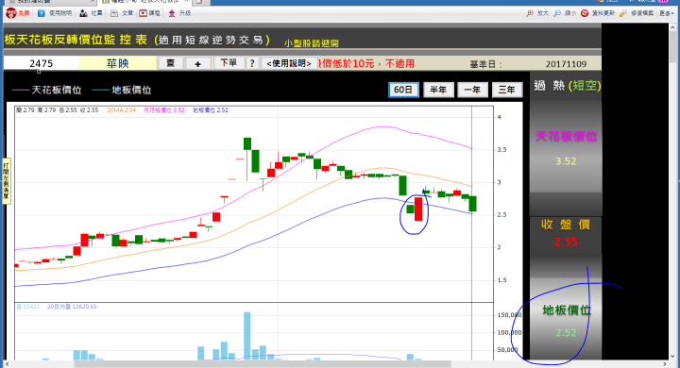This screenshot has height=368, width=680.
Task: Click the 查 lookup button
Action: pyautogui.click(x=170, y=63)
